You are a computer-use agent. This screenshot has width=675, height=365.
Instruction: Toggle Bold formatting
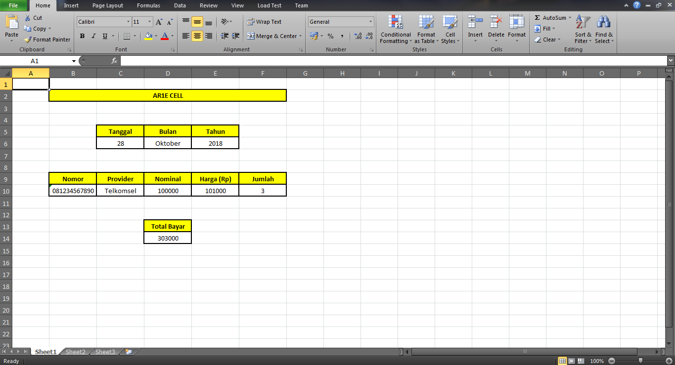coord(82,36)
